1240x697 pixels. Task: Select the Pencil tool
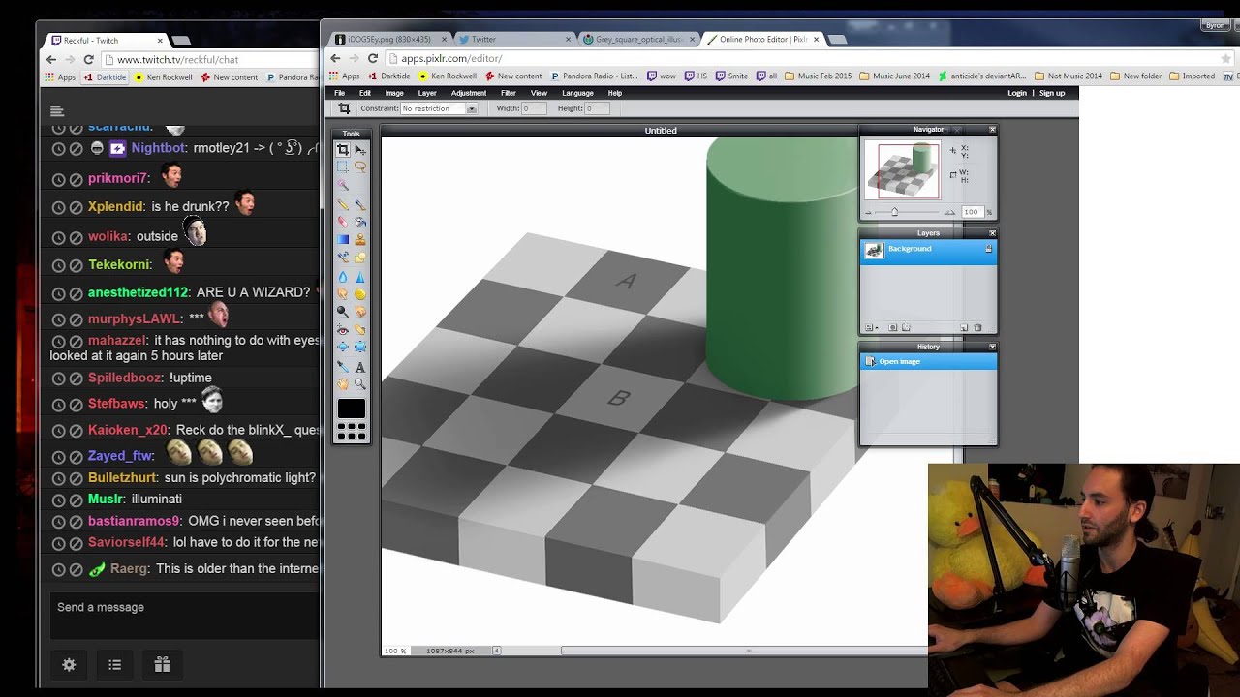pos(343,204)
